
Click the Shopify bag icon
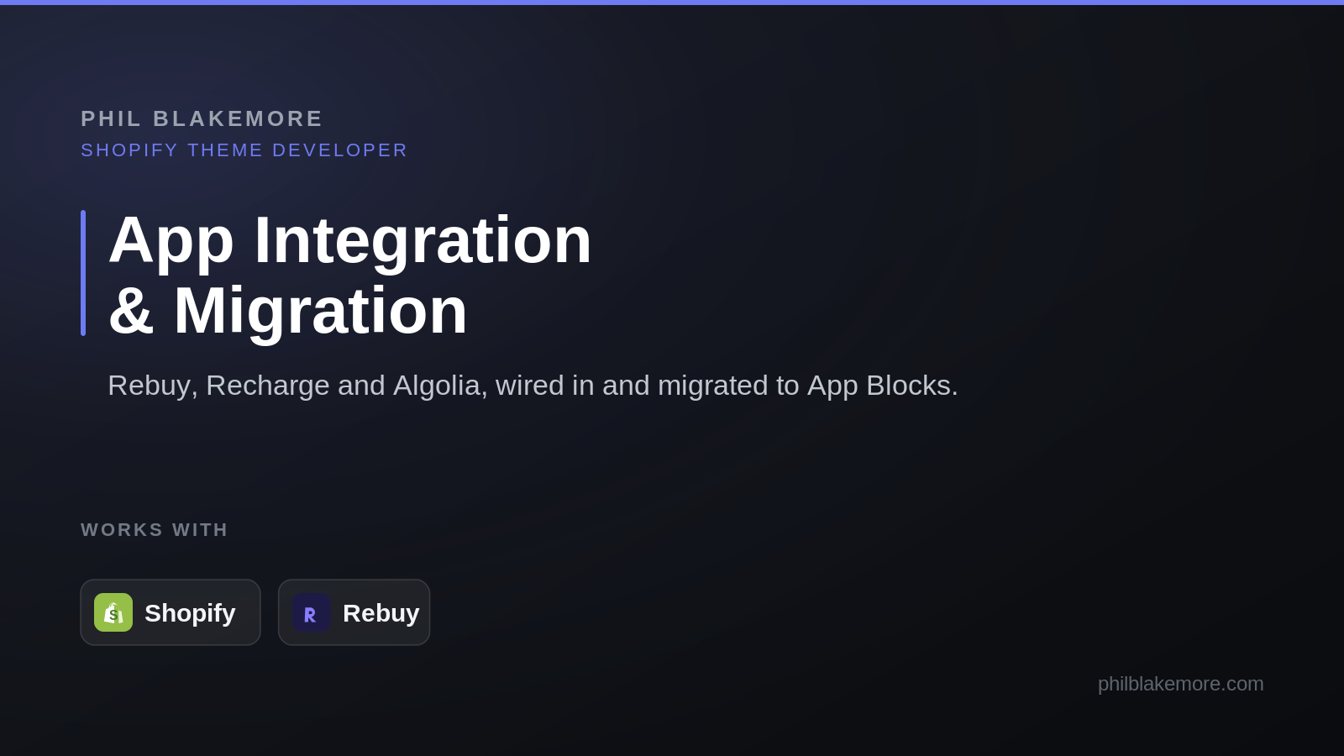tap(113, 612)
